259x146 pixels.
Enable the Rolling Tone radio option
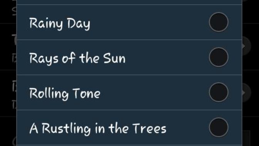(219, 92)
